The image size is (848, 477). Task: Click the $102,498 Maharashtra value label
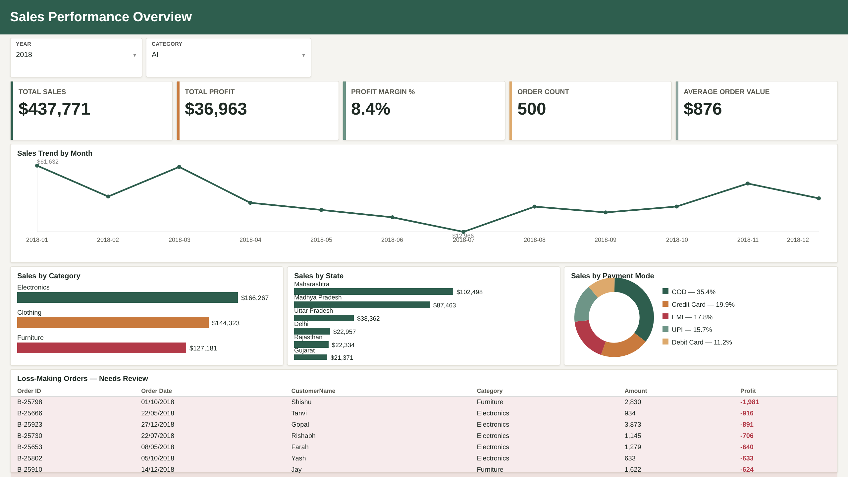[x=469, y=292]
